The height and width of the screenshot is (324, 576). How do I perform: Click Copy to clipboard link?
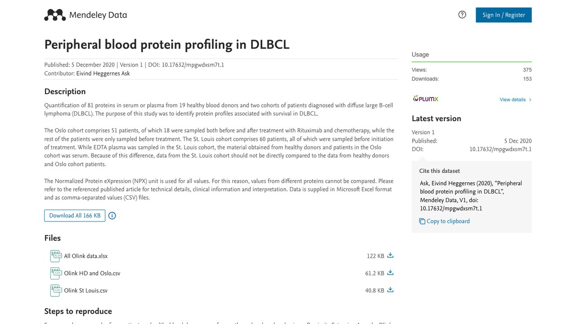point(448,221)
